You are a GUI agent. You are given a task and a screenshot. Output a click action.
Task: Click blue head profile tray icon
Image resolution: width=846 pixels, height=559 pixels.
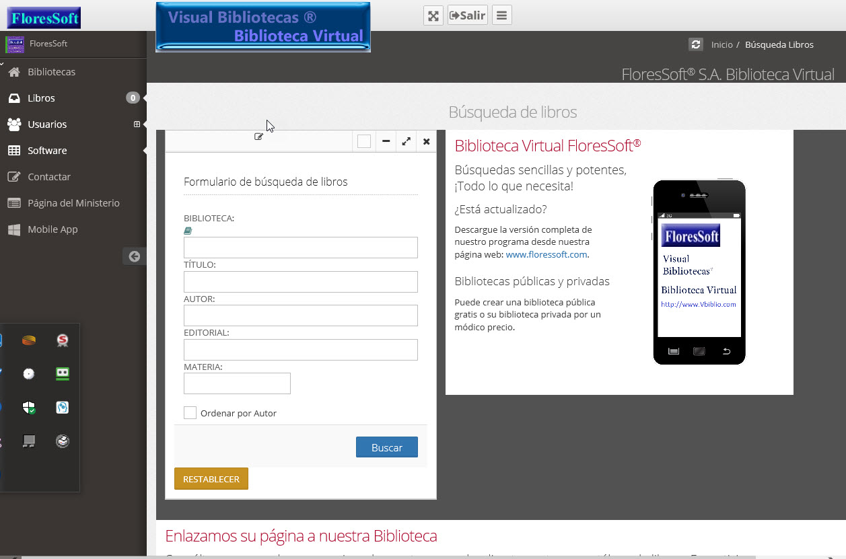point(63,408)
